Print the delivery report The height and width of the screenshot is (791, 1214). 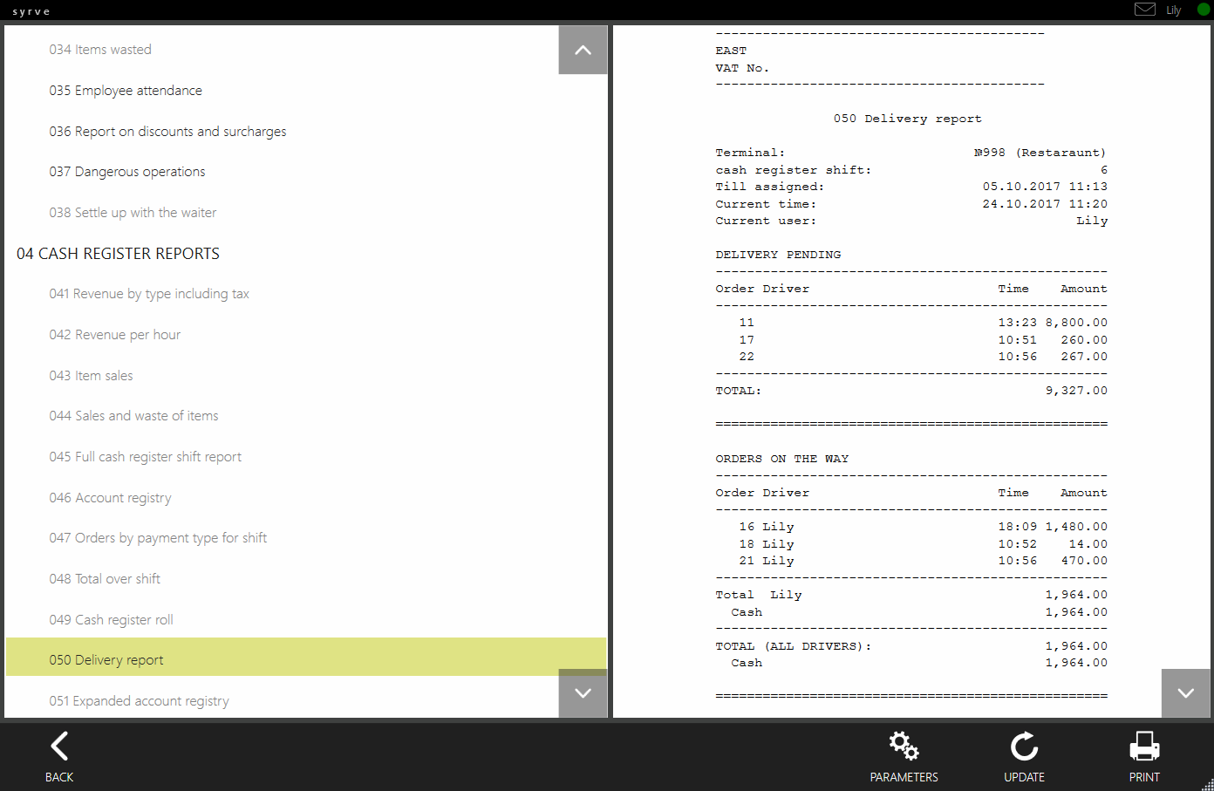(1144, 747)
